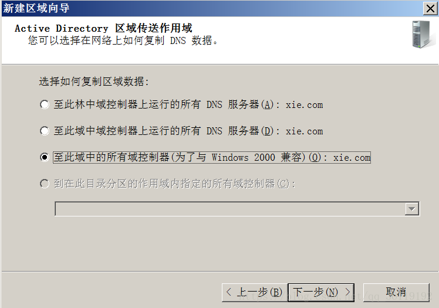This screenshot has width=439, height=308.
Task: Proceed with the 下一步(N) button
Action: [321, 292]
